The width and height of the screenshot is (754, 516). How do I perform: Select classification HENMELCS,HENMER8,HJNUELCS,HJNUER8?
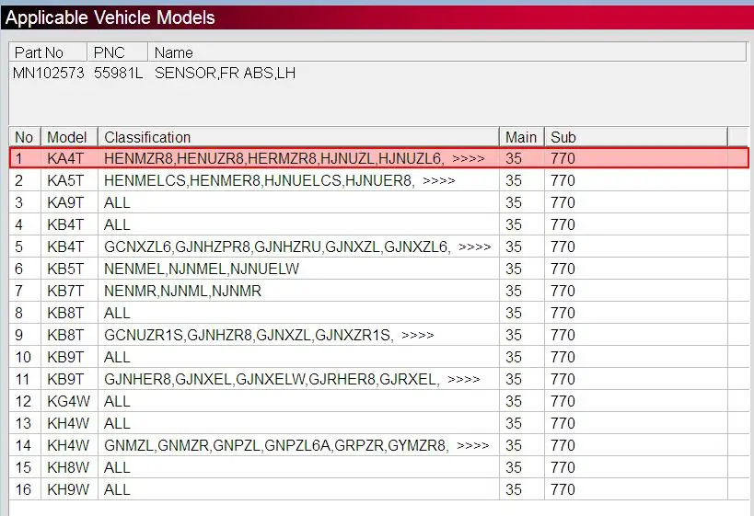click(260, 180)
